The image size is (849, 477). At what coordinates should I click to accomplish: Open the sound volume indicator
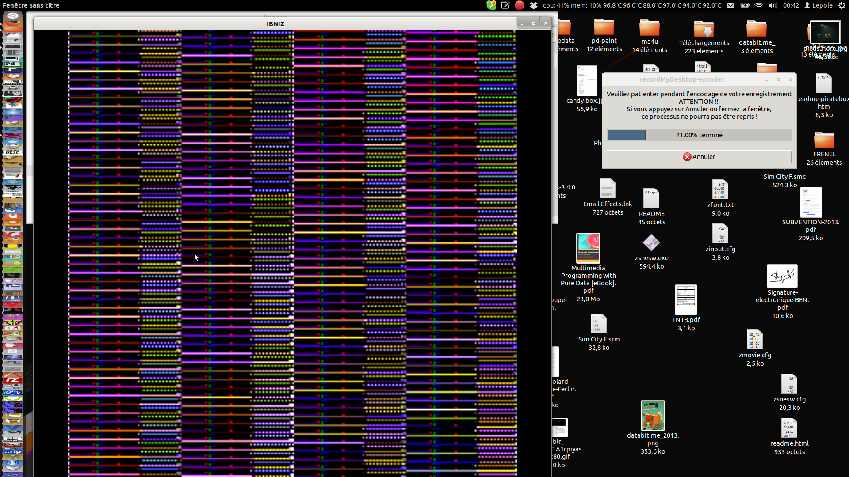[773, 5]
